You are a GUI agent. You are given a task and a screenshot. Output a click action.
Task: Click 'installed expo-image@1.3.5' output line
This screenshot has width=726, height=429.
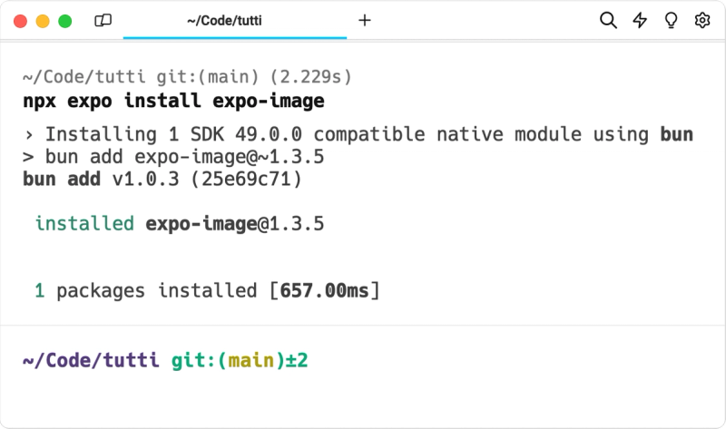point(180,224)
